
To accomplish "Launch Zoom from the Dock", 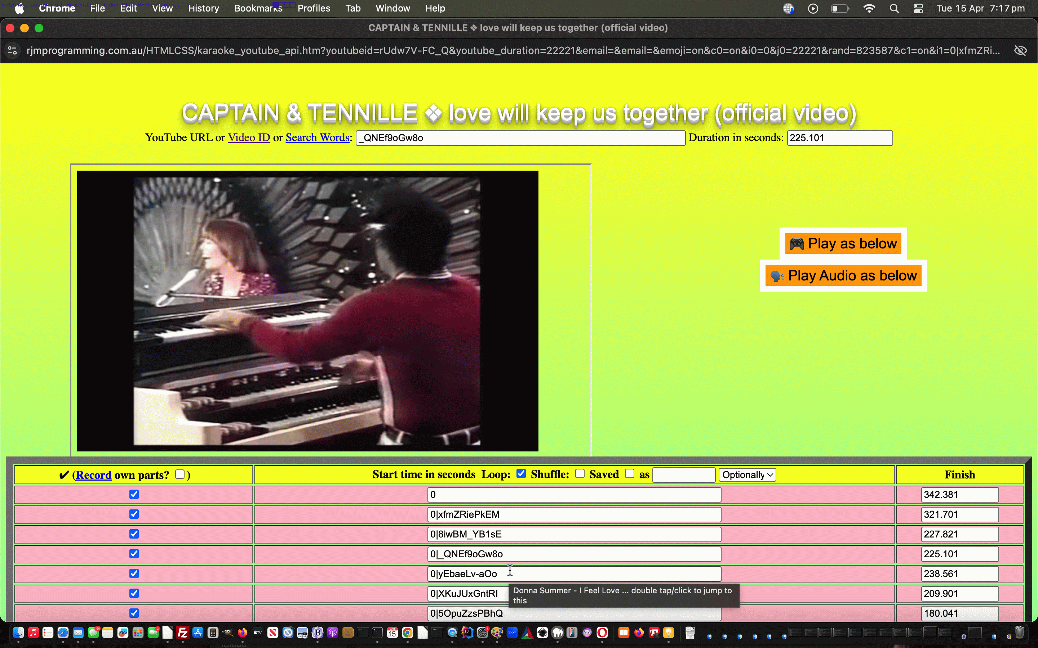I will [x=512, y=633].
